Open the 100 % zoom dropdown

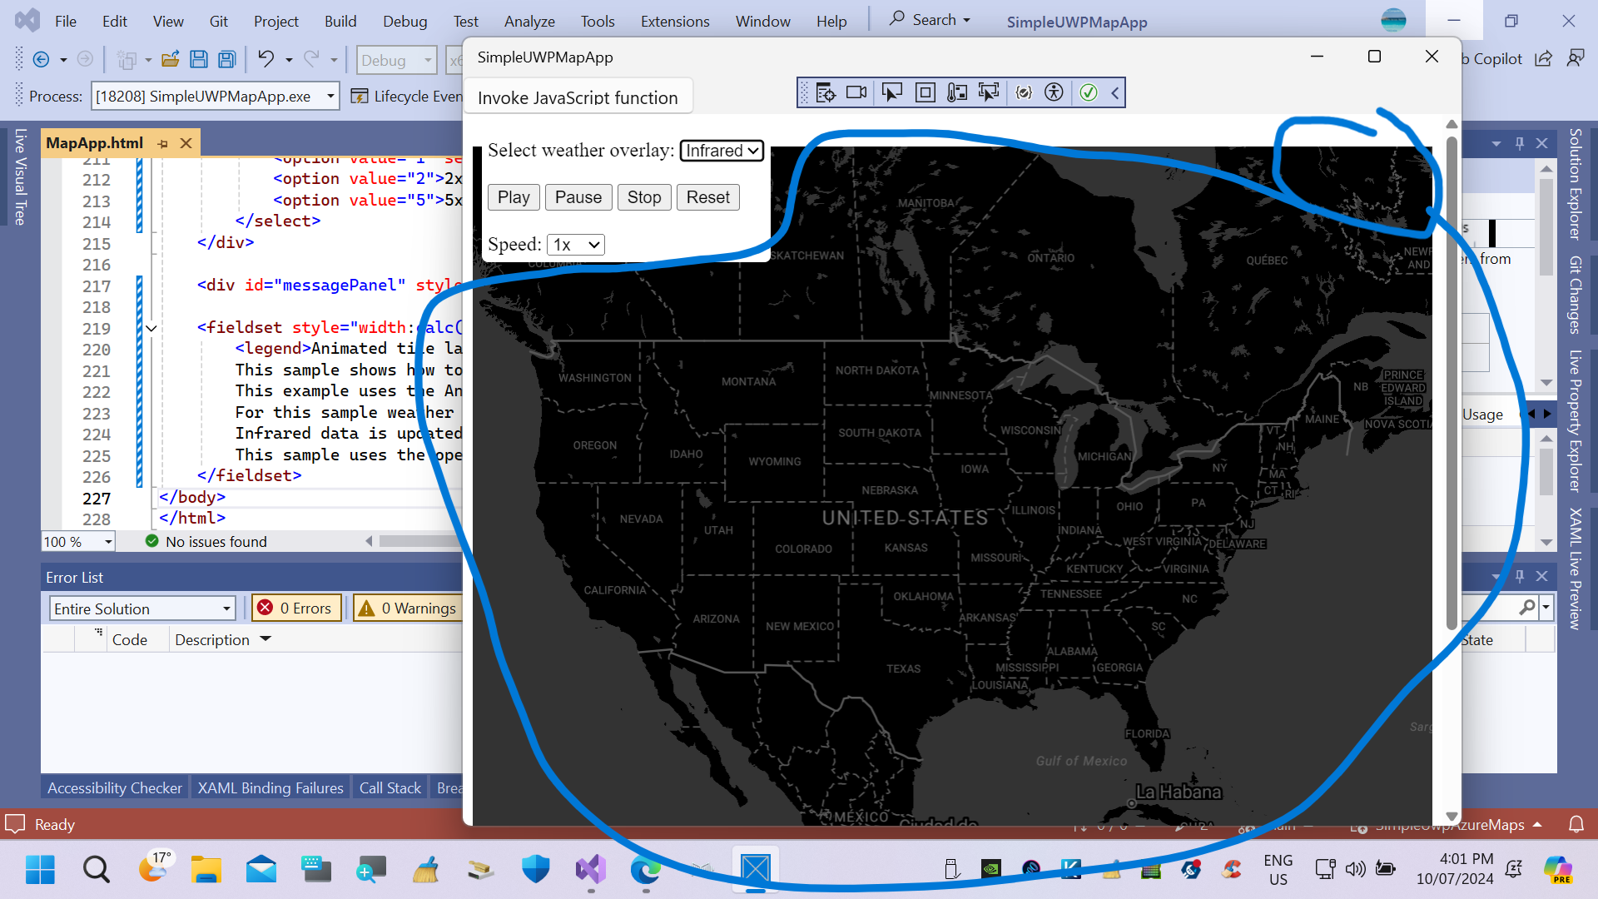77,542
